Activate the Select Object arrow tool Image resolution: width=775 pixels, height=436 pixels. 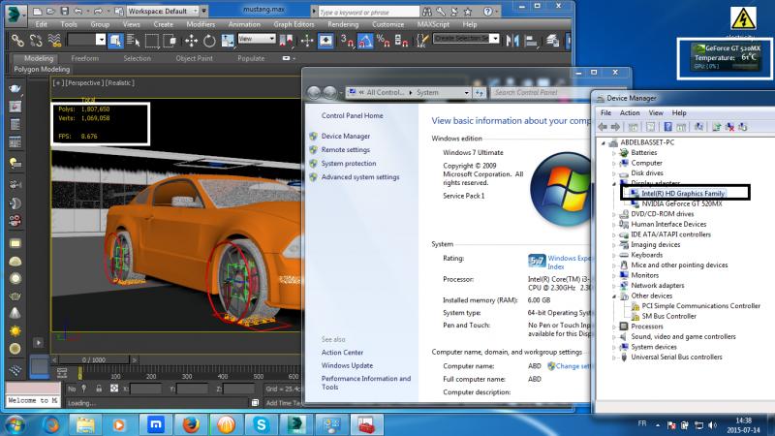coord(115,40)
